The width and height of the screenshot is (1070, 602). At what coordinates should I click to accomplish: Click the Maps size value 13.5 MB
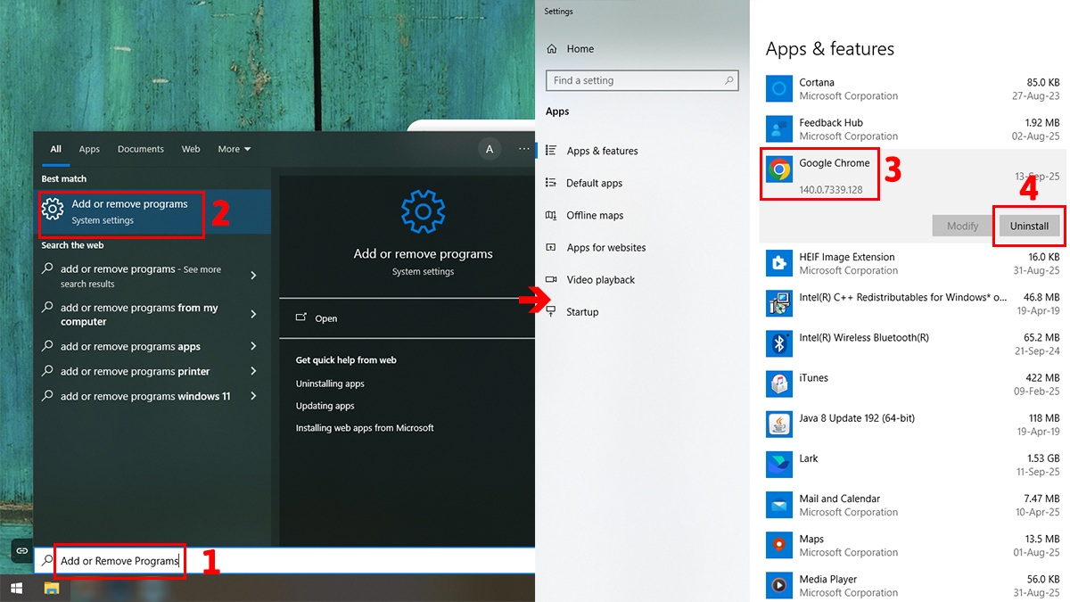click(1042, 539)
